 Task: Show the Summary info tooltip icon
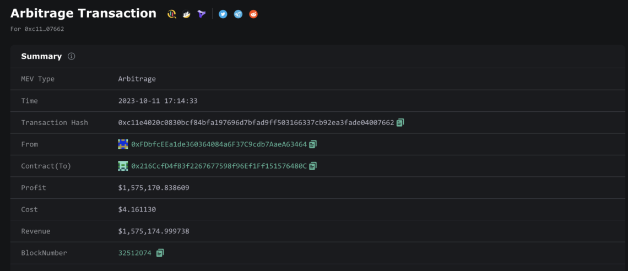point(71,56)
